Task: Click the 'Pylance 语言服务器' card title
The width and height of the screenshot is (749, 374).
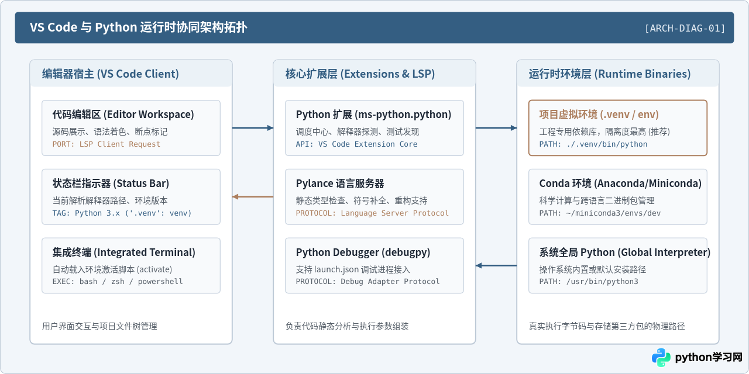Action: click(x=340, y=183)
